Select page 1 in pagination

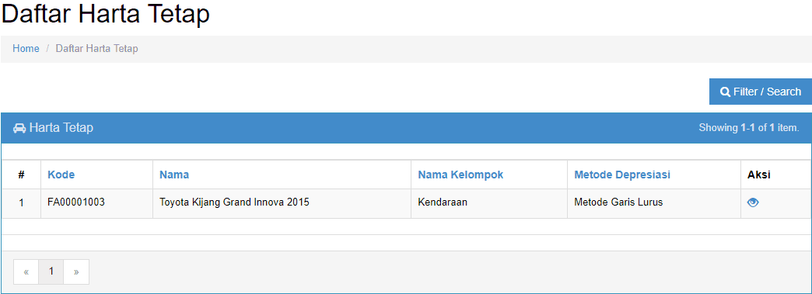(x=51, y=272)
